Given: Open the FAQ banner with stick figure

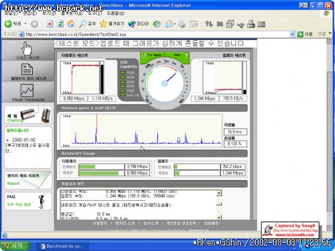Looking at the screenshot, I should (x=28, y=201).
